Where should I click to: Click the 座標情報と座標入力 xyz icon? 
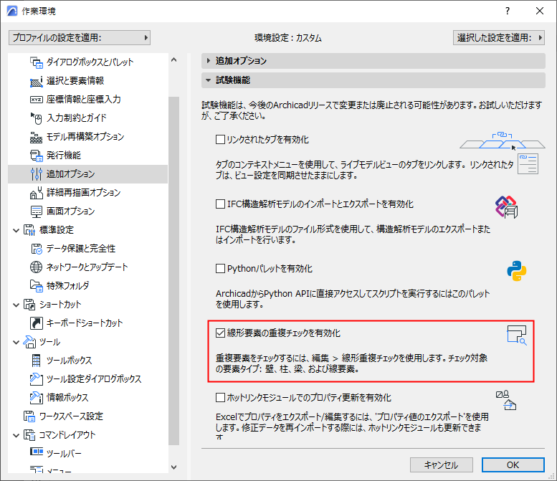(x=37, y=100)
